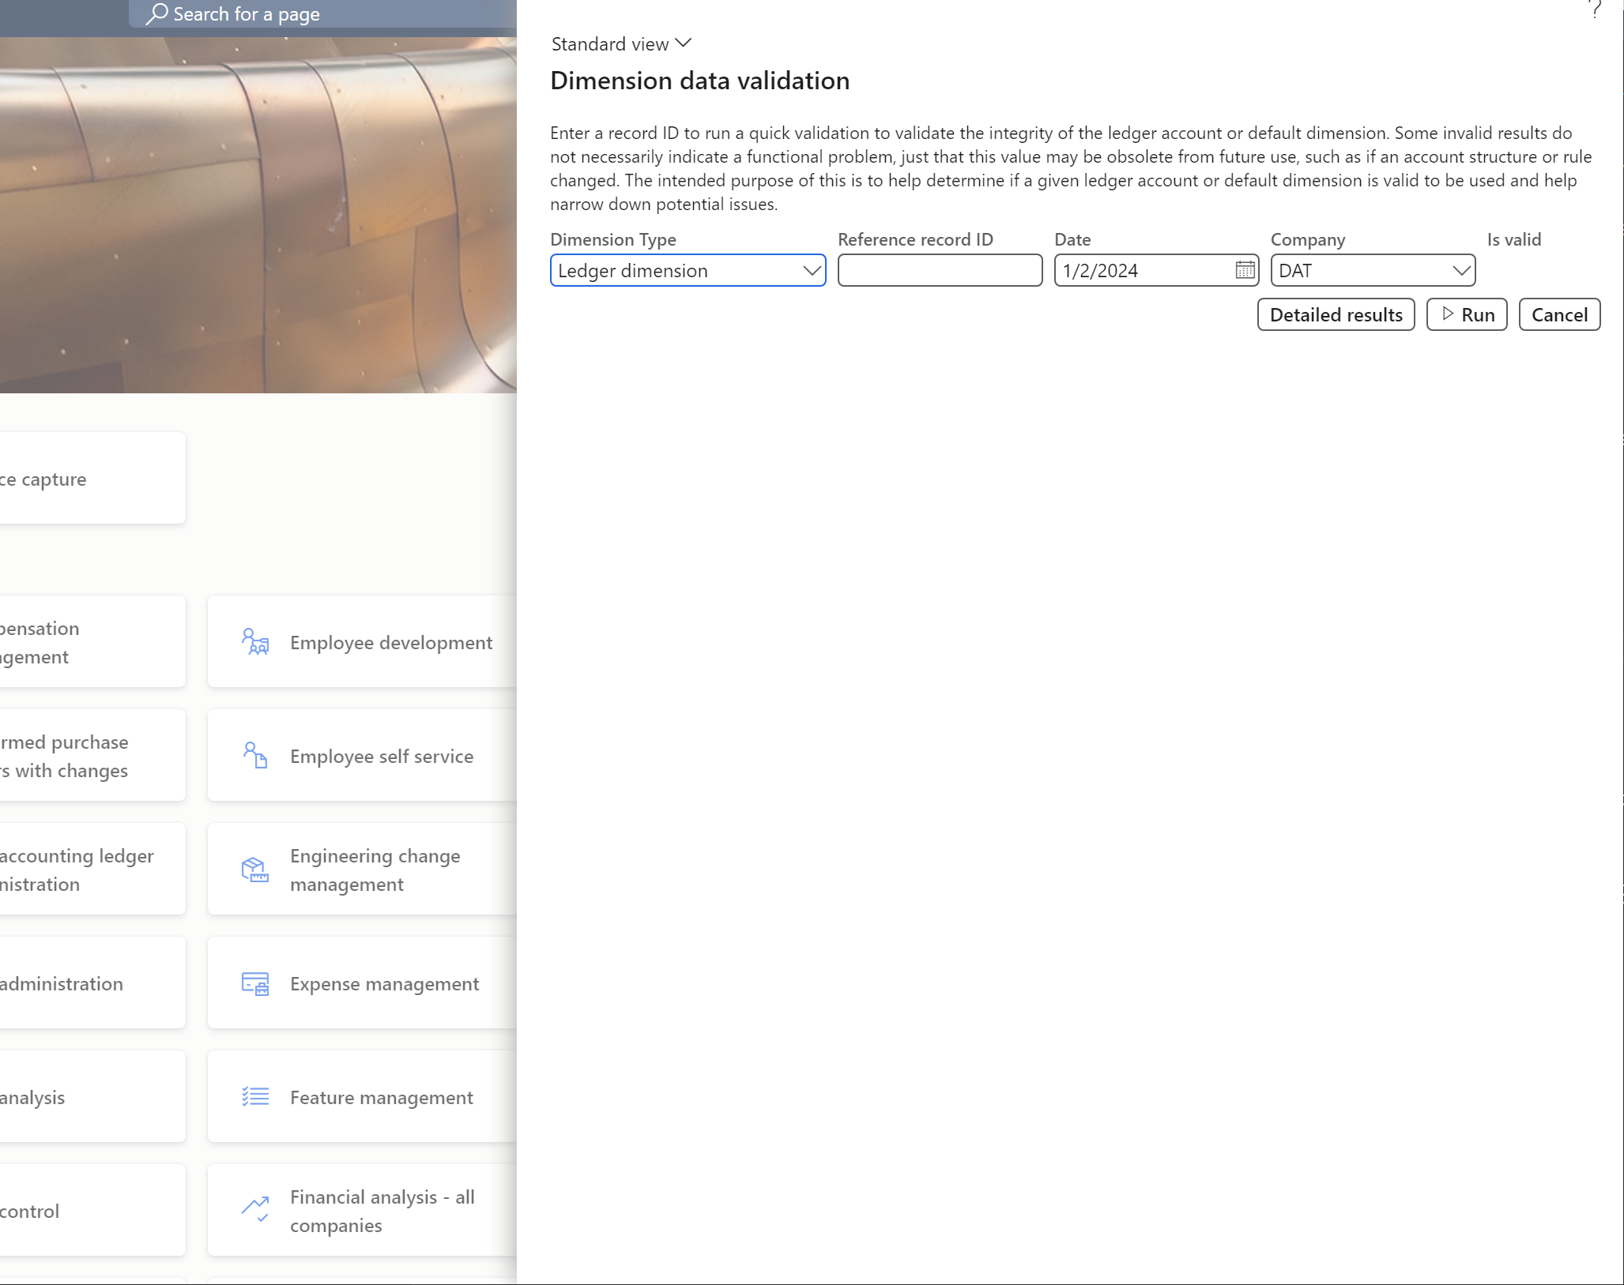Click the Employee self service tile icon
Viewport: 1624px width, 1285px height.
255,756
